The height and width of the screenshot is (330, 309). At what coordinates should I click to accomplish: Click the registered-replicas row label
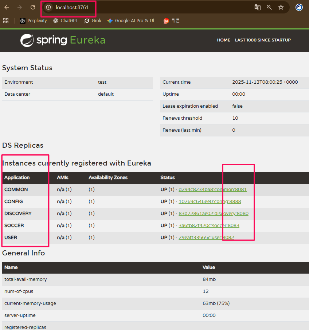pos(25,327)
